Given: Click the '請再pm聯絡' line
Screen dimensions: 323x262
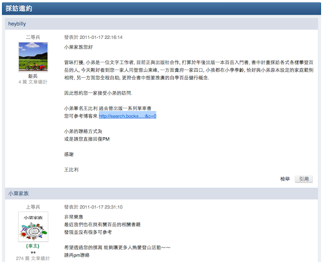Looking at the screenshot, I should tap(77, 255).
